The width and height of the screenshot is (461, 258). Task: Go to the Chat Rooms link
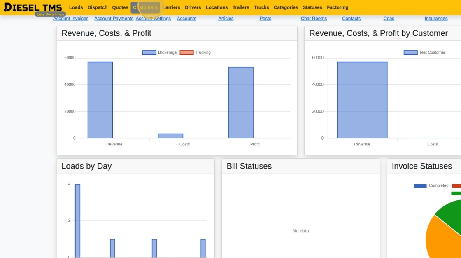314,19
